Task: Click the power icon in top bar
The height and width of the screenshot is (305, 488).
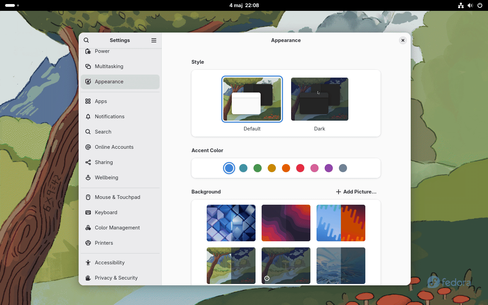Action: click(480, 5)
